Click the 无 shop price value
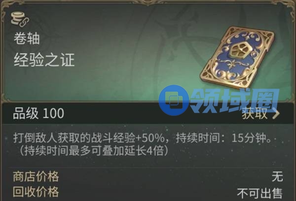296x201 pixels. click(277, 176)
